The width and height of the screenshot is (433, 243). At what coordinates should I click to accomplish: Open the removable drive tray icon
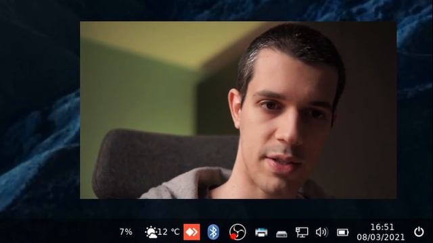[281, 234]
